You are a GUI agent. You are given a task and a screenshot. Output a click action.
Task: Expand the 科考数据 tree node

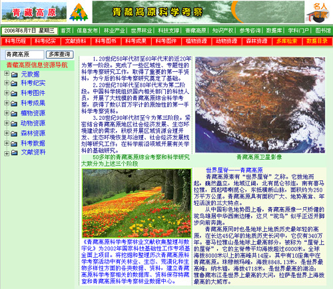[7, 143]
